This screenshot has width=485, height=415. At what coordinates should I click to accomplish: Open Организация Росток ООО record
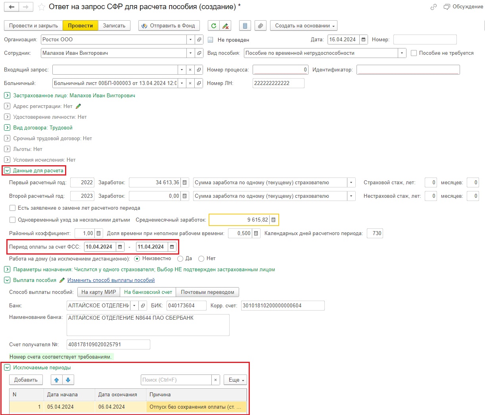(199, 40)
